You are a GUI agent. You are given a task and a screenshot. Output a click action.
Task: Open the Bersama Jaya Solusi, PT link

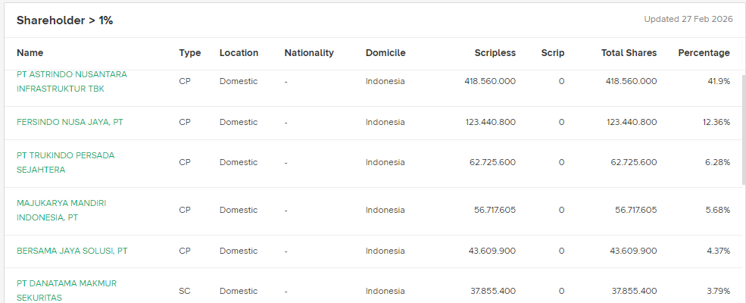pyautogui.click(x=72, y=251)
